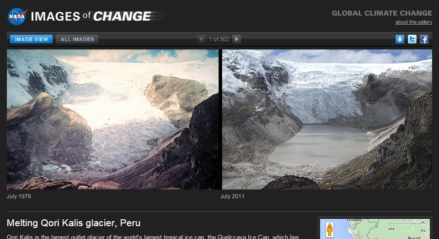Go to next image arrow
The image size is (439, 239).
[x=236, y=39]
